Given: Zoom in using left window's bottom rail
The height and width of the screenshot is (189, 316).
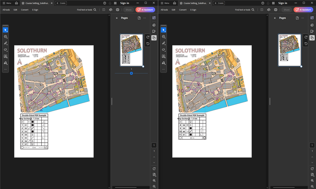Looking at the screenshot, I should [154, 181].
